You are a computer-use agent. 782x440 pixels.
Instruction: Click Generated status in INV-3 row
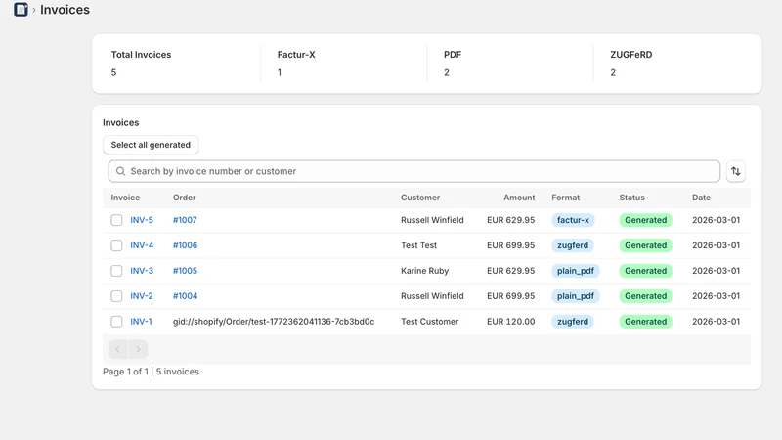[646, 271]
